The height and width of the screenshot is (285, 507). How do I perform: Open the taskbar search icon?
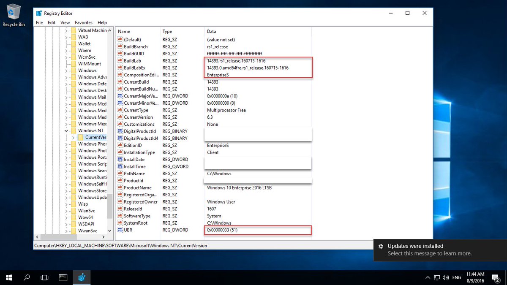(x=27, y=277)
